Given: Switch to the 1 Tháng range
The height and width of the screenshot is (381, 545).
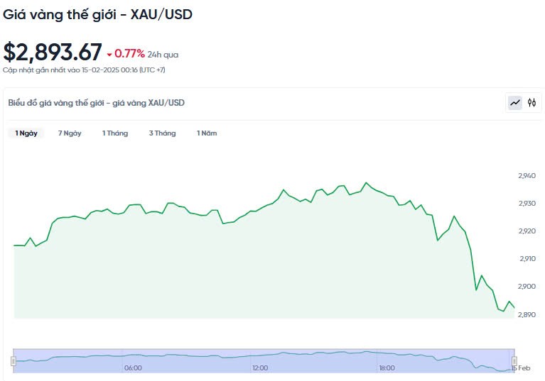Looking at the screenshot, I should click(115, 133).
